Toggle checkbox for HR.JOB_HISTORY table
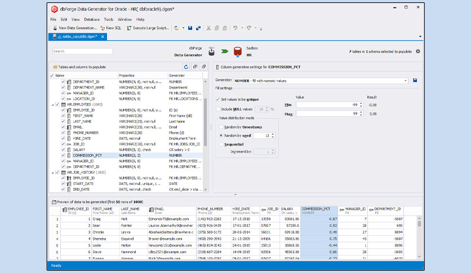471x273 pixels. (57, 173)
